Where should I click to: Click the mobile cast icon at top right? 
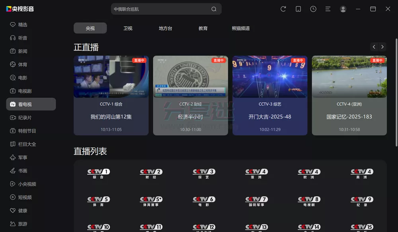(298, 9)
